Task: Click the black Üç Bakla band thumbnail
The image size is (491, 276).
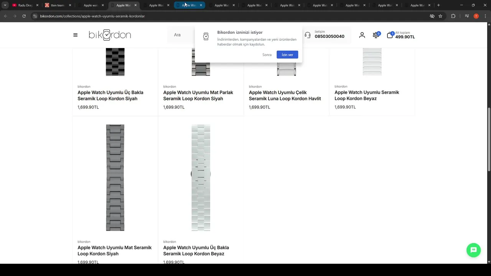Action: [115, 62]
